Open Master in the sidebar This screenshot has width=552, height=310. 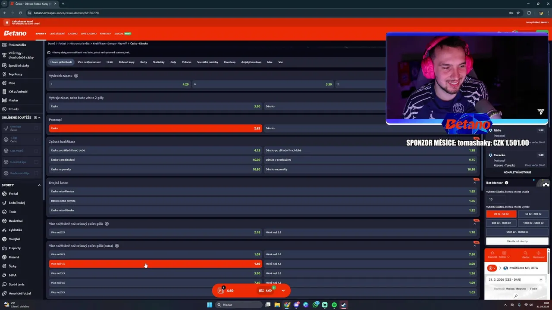pos(13,100)
